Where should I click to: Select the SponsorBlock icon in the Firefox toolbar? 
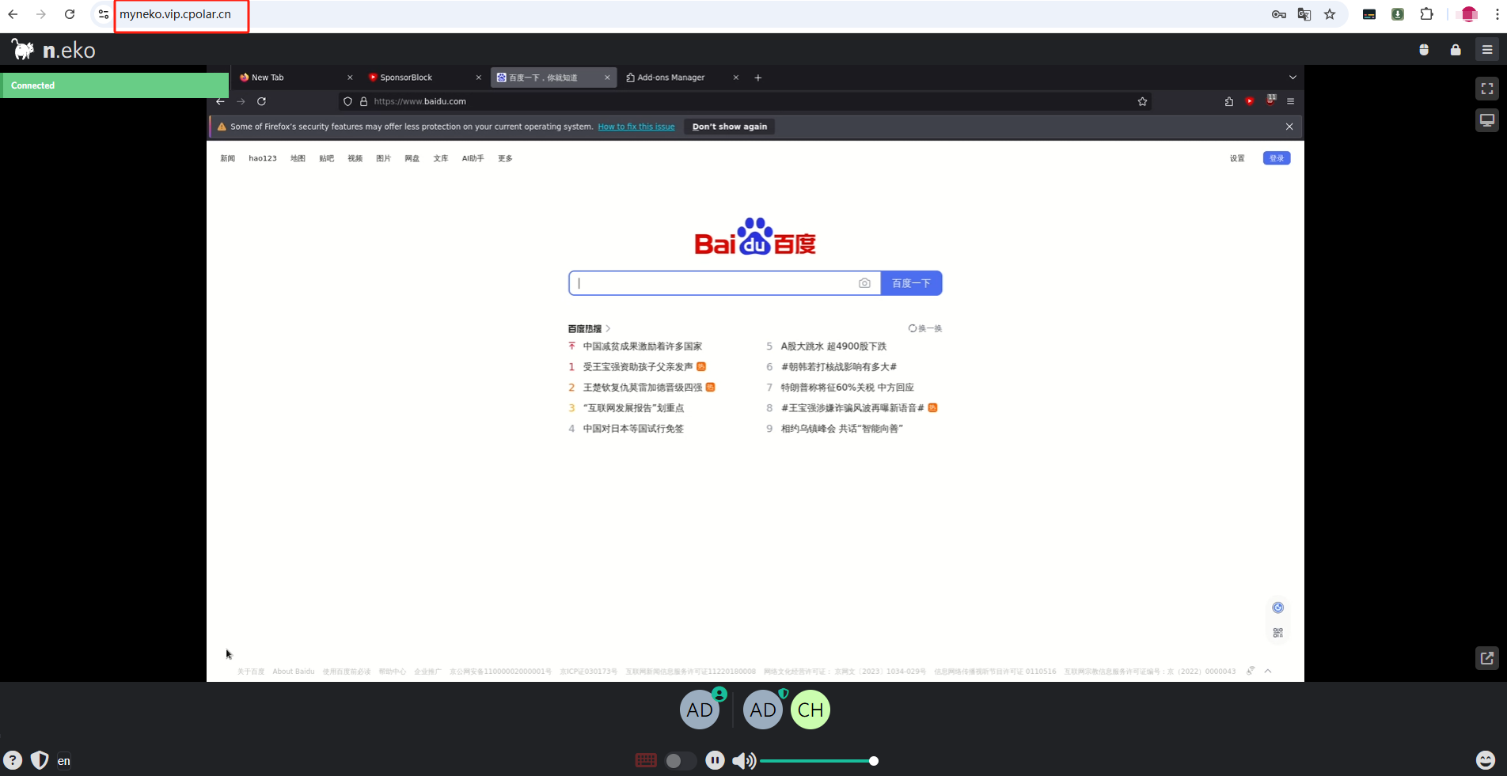1251,101
